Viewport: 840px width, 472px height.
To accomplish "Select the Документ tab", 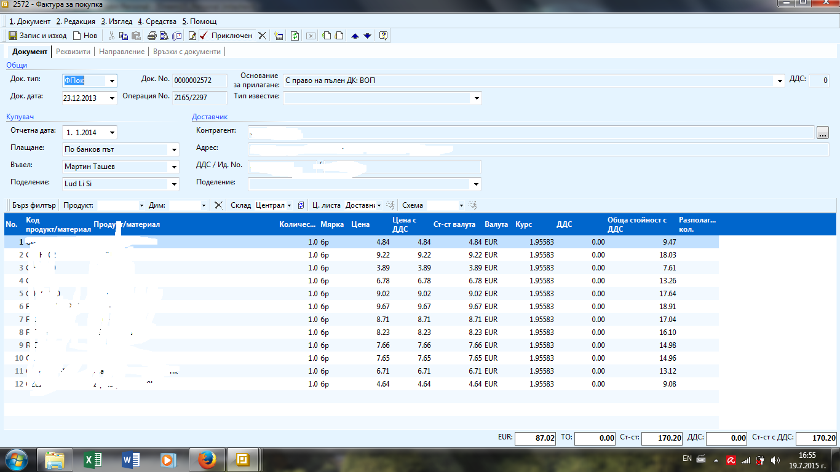I will tap(30, 52).
